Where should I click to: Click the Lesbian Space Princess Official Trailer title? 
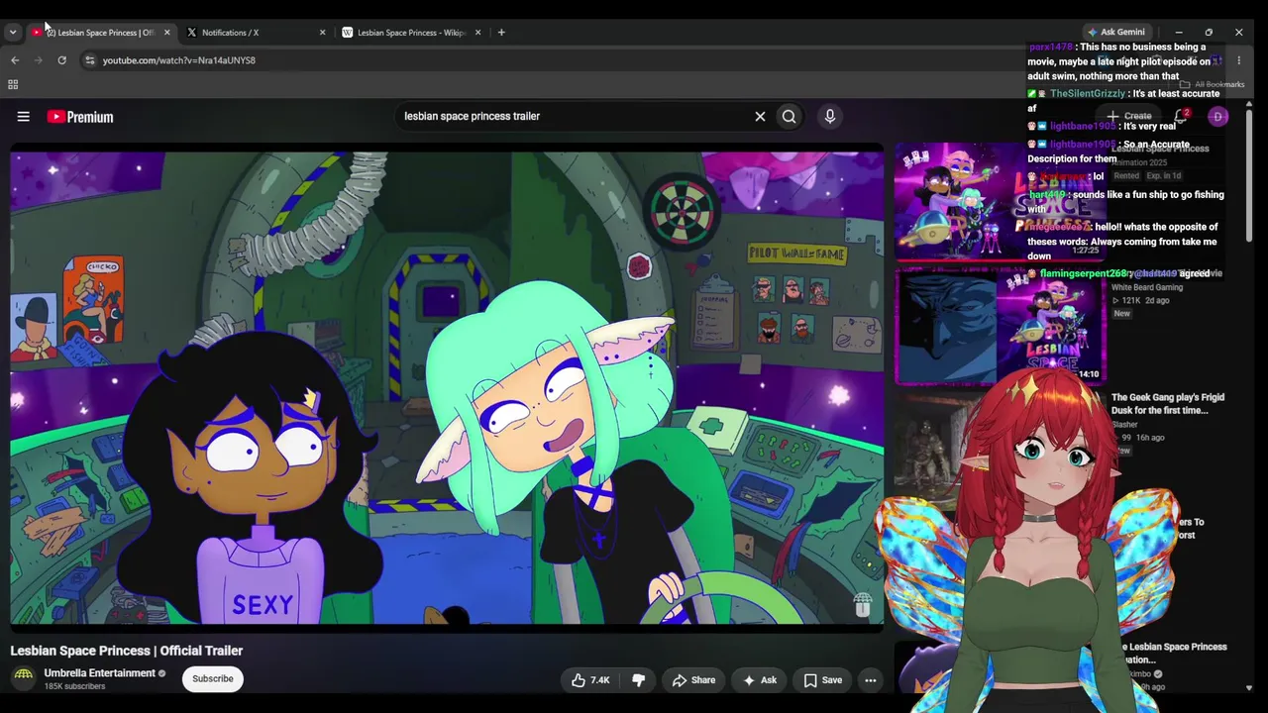pos(127,651)
